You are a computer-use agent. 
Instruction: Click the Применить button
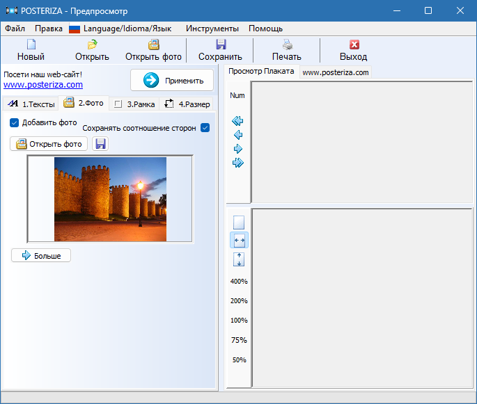pyautogui.click(x=172, y=80)
